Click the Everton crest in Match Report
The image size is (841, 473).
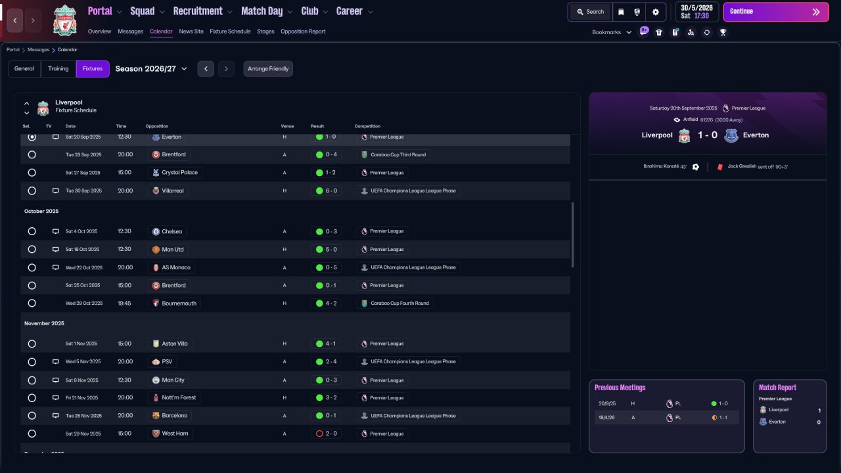(763, 422)
